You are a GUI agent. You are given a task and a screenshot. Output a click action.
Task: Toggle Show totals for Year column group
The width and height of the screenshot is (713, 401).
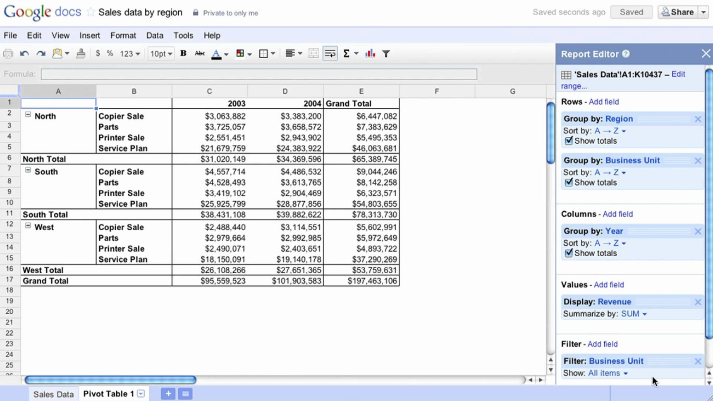pyautogui.click(x=569, y=253)
